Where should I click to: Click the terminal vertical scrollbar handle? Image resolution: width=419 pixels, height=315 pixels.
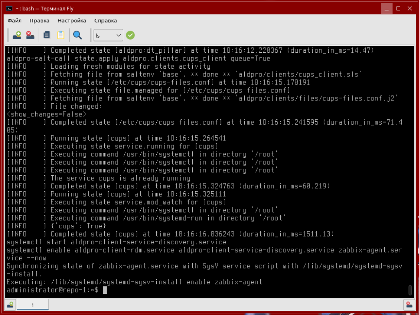[410, 290]
